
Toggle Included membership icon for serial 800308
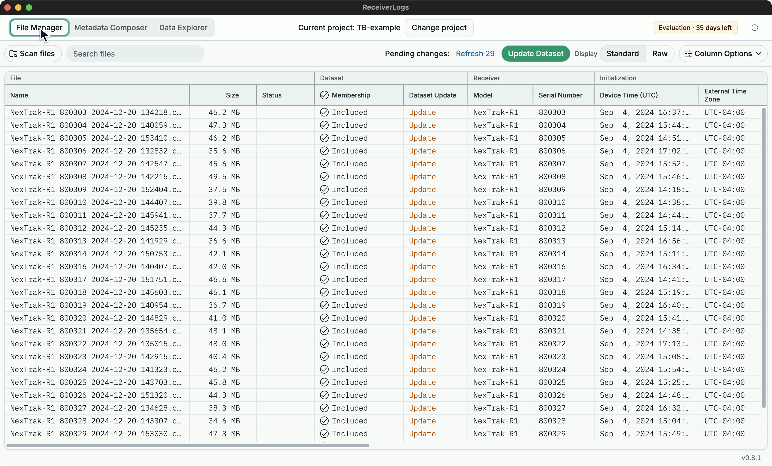(x=324, y=176)
